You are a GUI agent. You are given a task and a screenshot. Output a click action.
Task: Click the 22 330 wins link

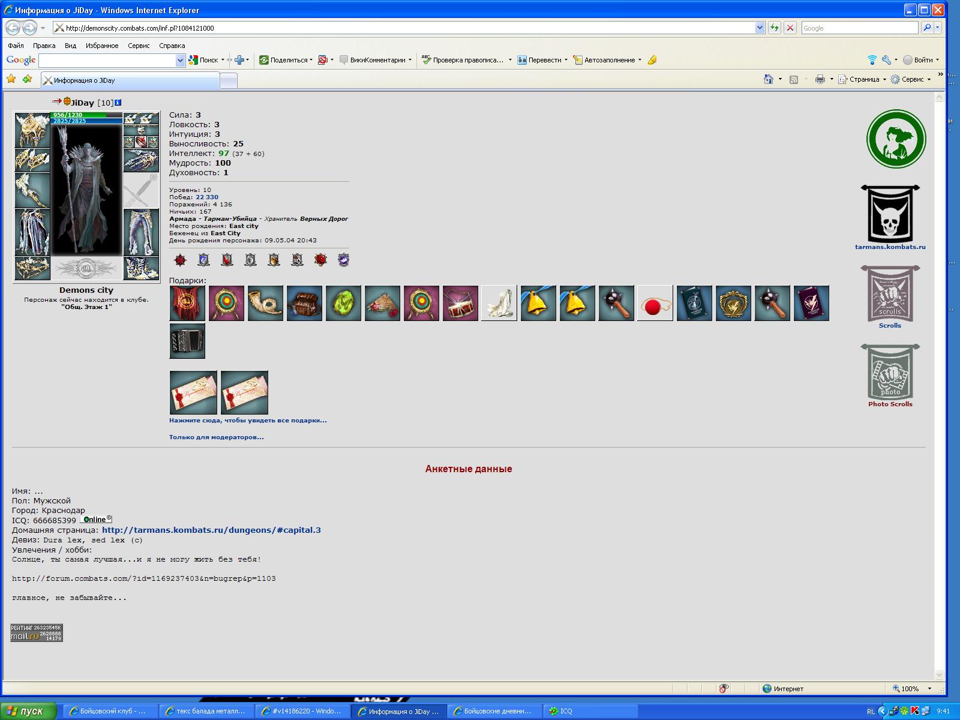pos(207,197)
